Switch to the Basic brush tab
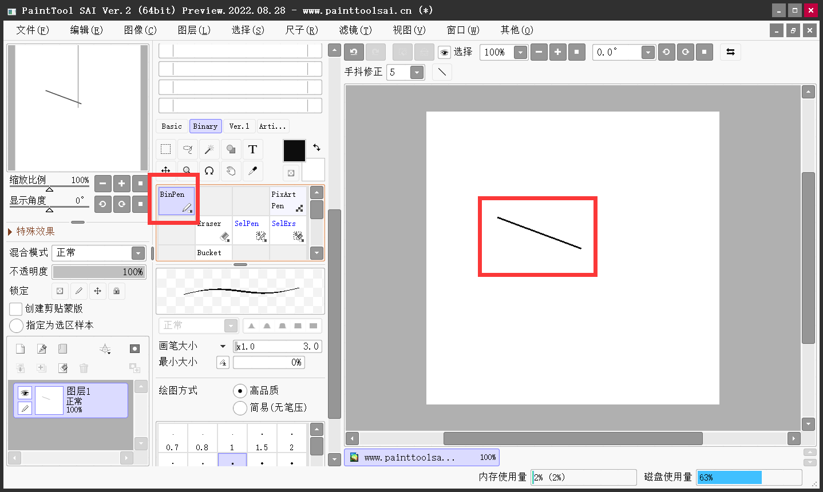The height and width of the screenshot is (492, 823). 172,126
